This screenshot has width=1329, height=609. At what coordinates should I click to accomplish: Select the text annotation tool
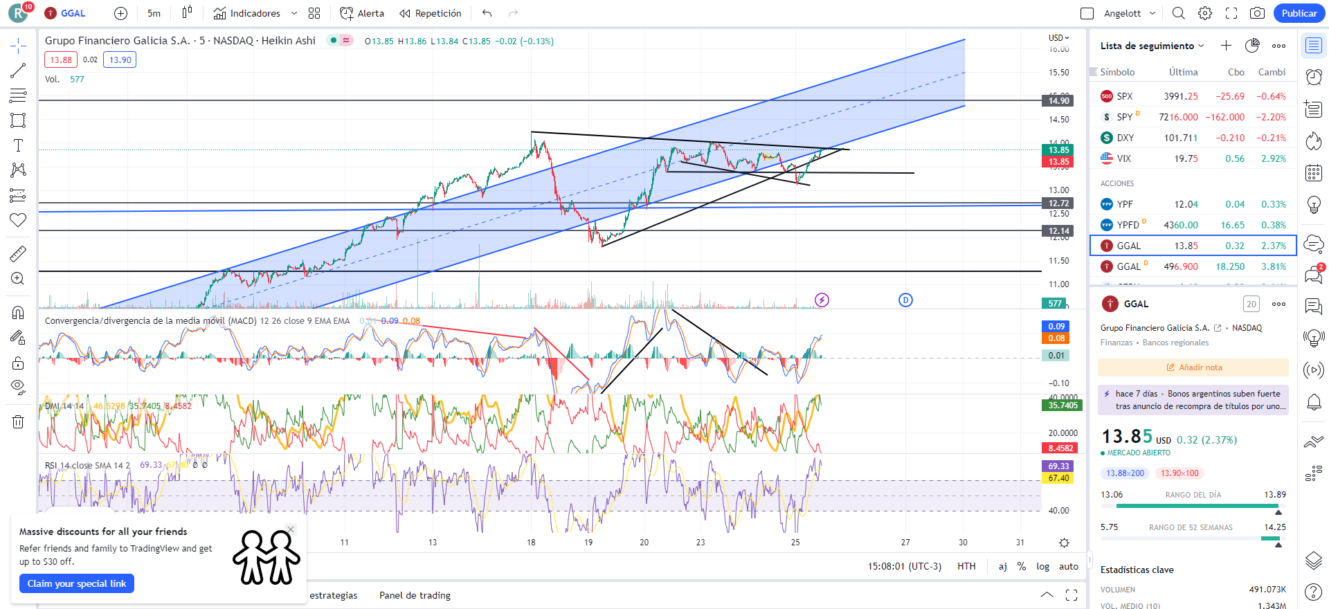[x=18, y=145]
